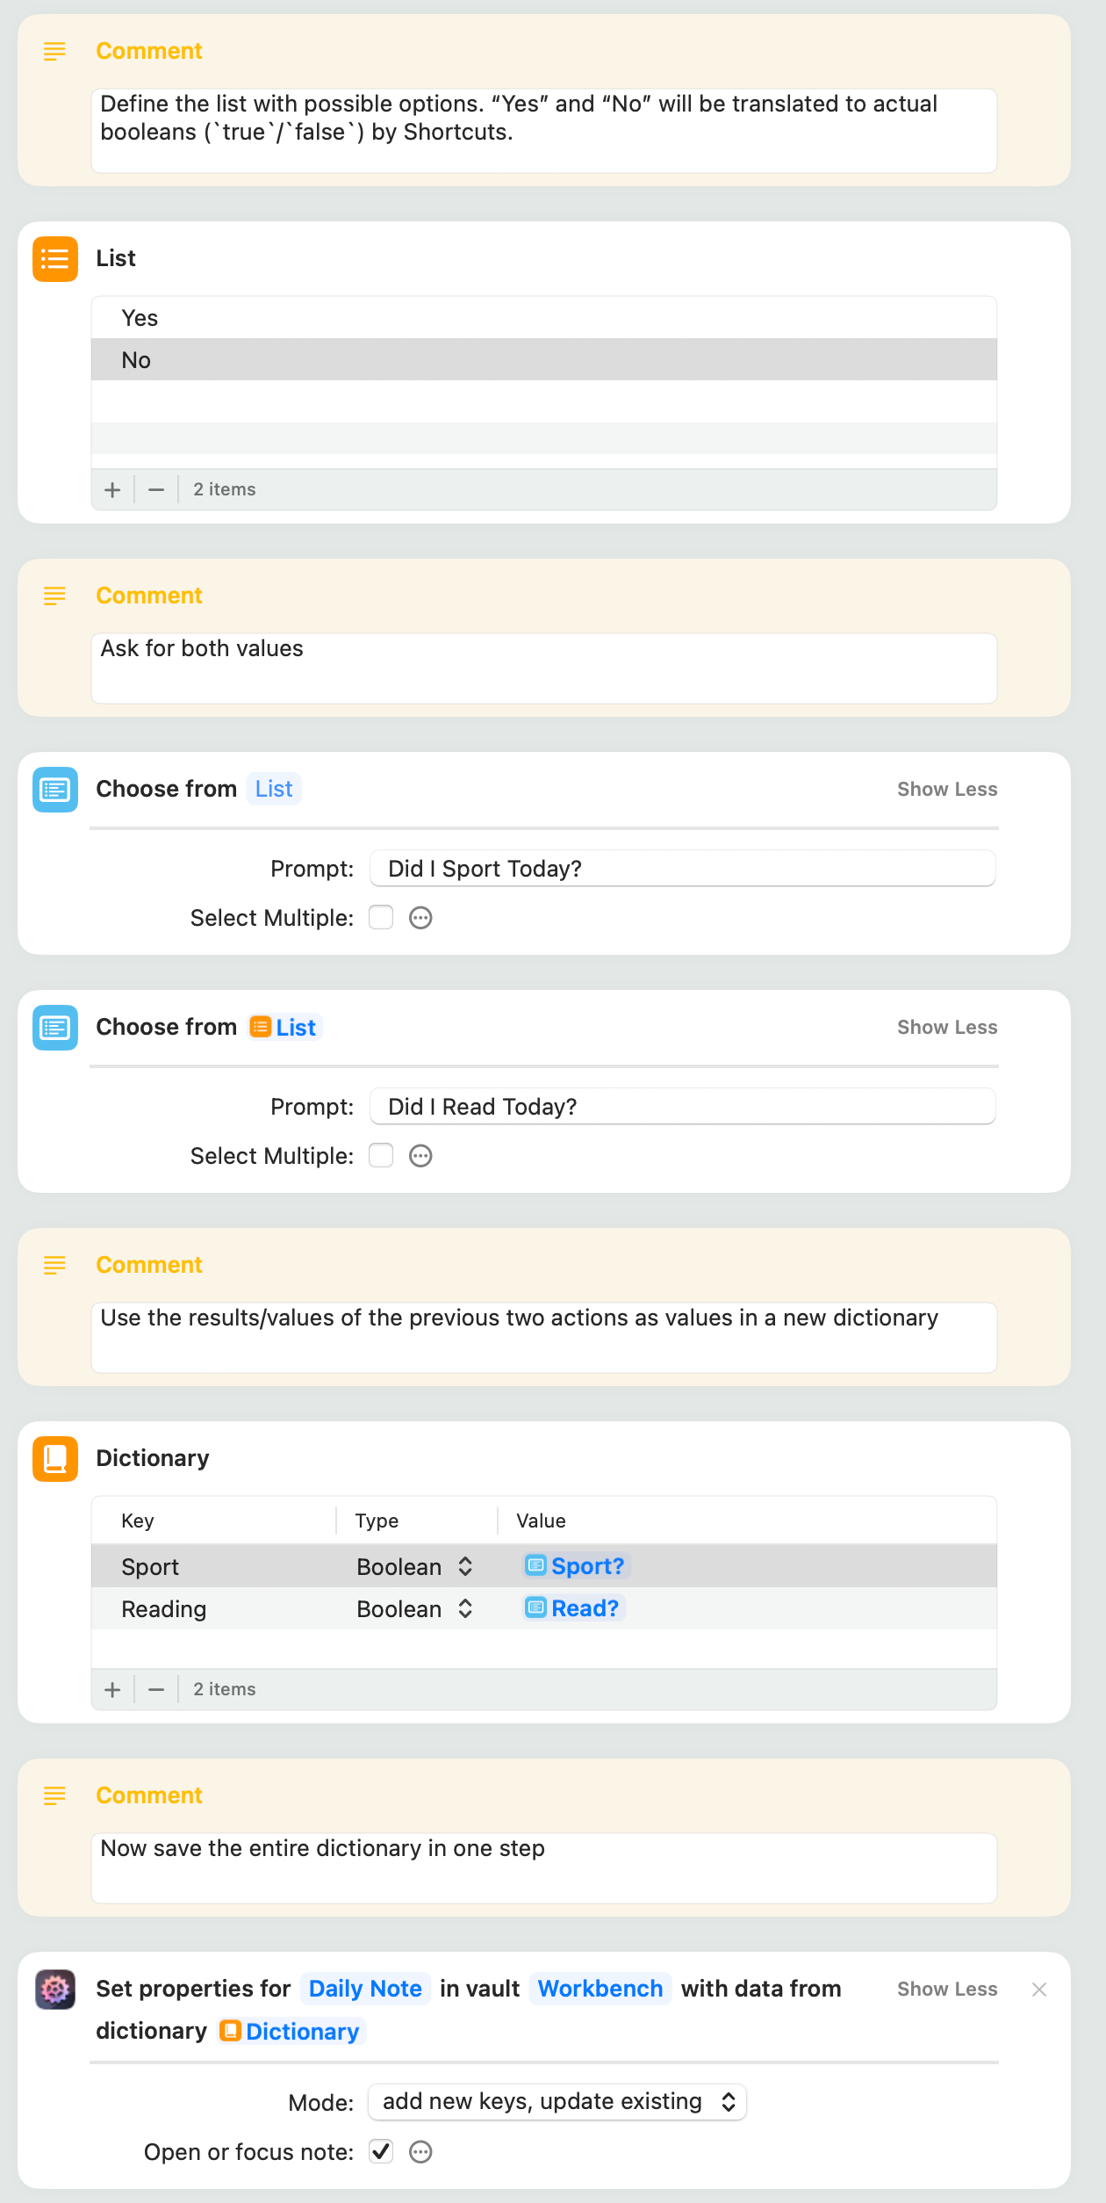Open the Mode dropdown for properties
The image size is (1106, 2203).
(557, 2102)
